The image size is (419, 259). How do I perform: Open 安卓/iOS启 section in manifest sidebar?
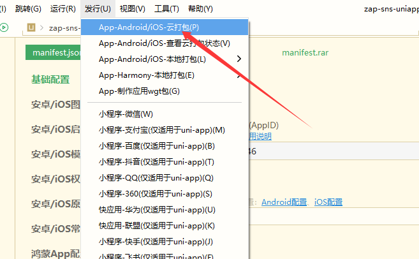pyautogui.click(x=55, y=129)
